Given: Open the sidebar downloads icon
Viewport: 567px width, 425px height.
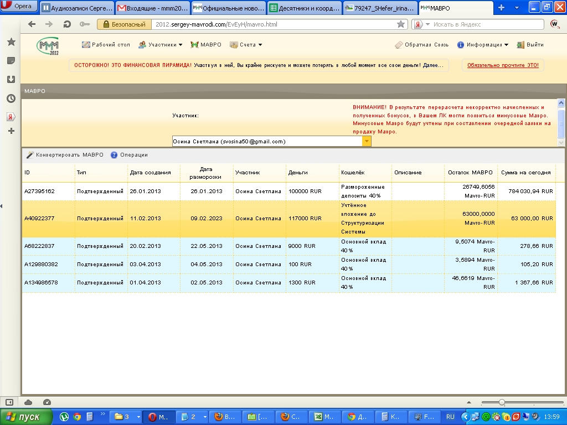Looking at the screenshot, I should tap(11, 80).
